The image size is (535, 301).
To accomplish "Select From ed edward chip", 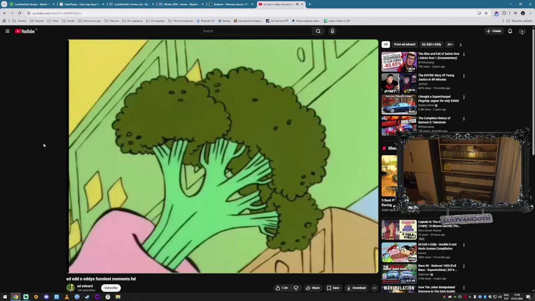I will [x=405, y=44].
